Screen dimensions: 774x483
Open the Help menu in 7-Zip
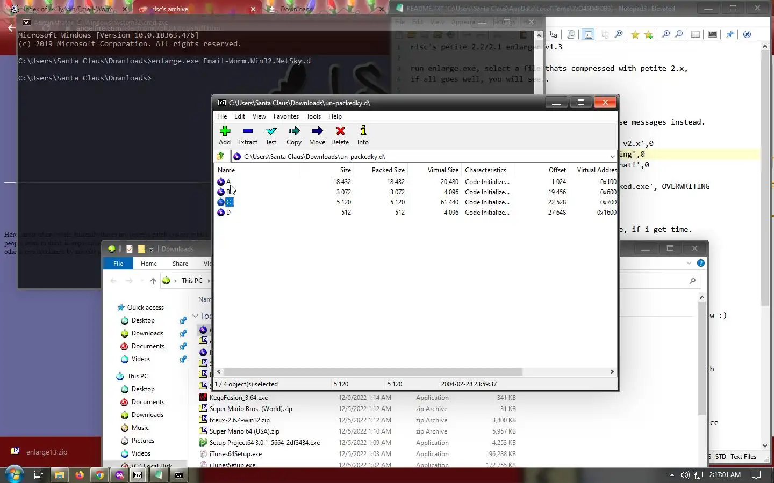(x=335, y=116)
